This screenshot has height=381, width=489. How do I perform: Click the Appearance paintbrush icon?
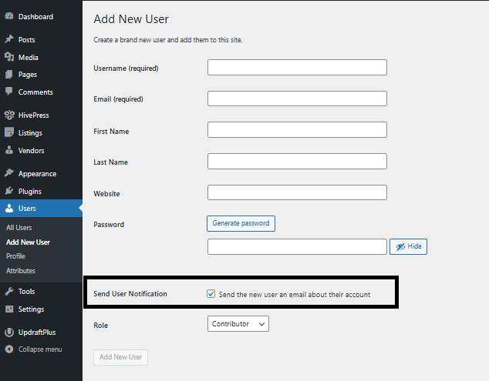[x=9, y=173]
